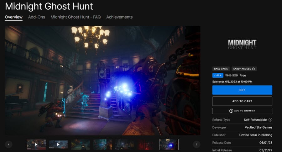Click the -100% discount badge
This screenshot has width=282, height=152.
218,75
